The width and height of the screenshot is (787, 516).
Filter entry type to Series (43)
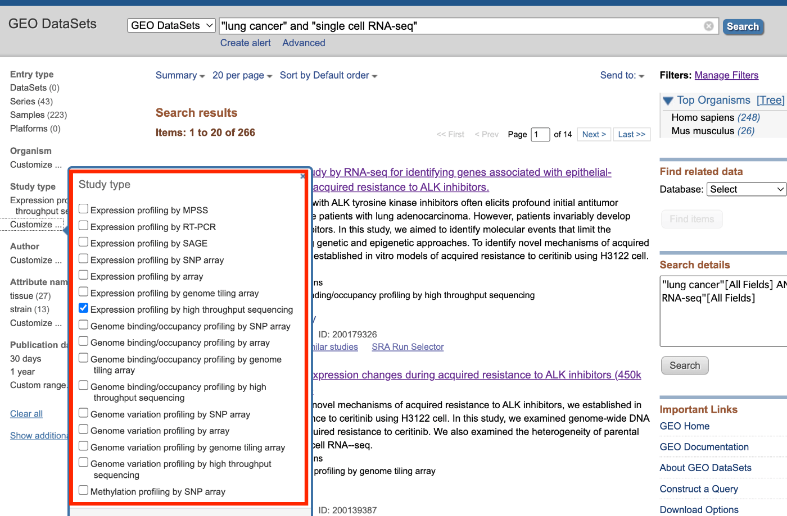tap(31, 102)
